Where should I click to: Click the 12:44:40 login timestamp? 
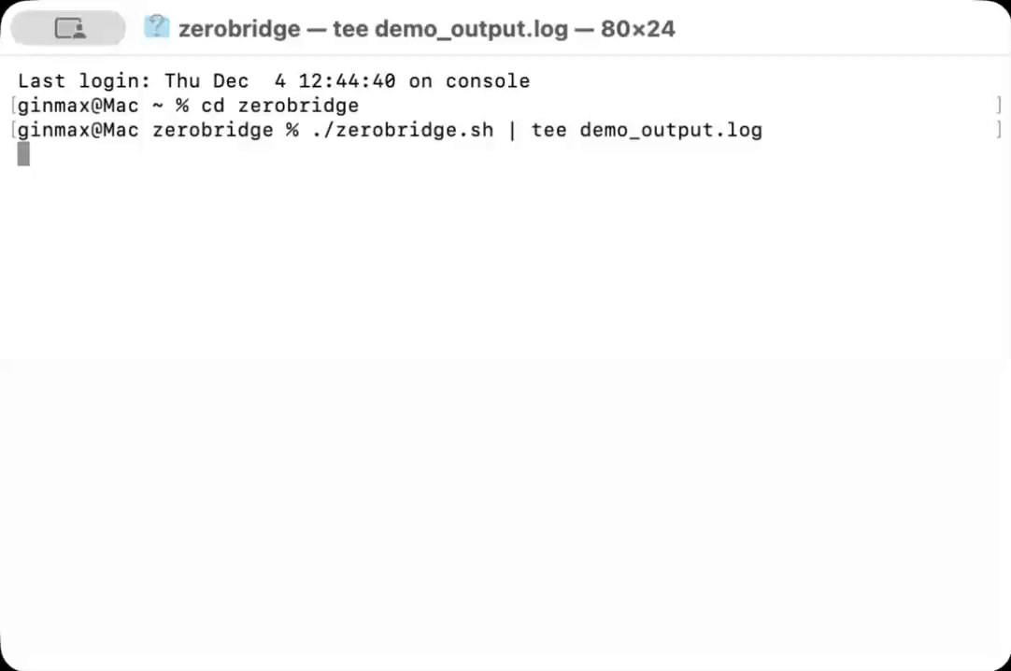point(347,81)
